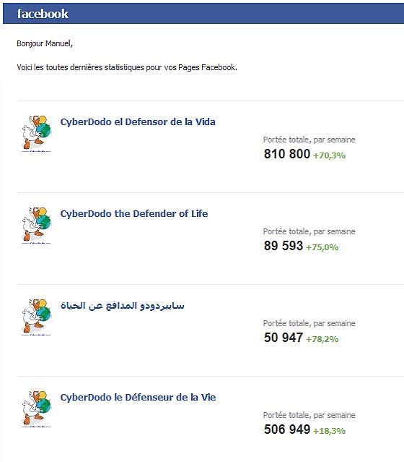Click the Defender of Life page avatar

tap(37, 225)
